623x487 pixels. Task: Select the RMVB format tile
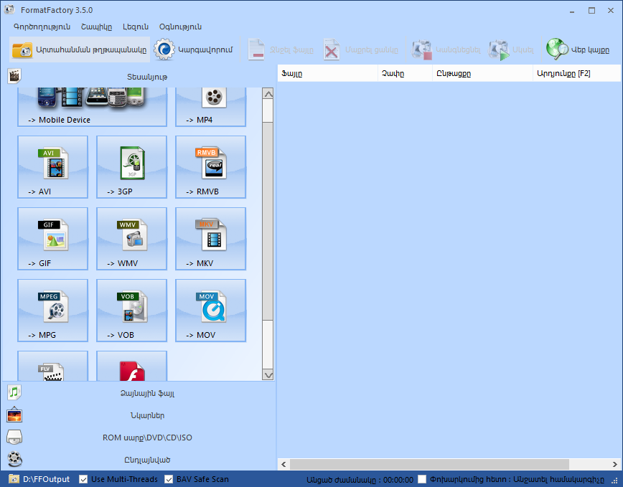click(210, 167)
